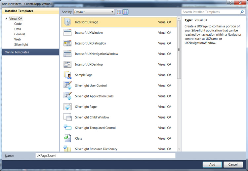Click the 'SamplePage' label
This screenshot has width=248, height=171.
(84, 75)
